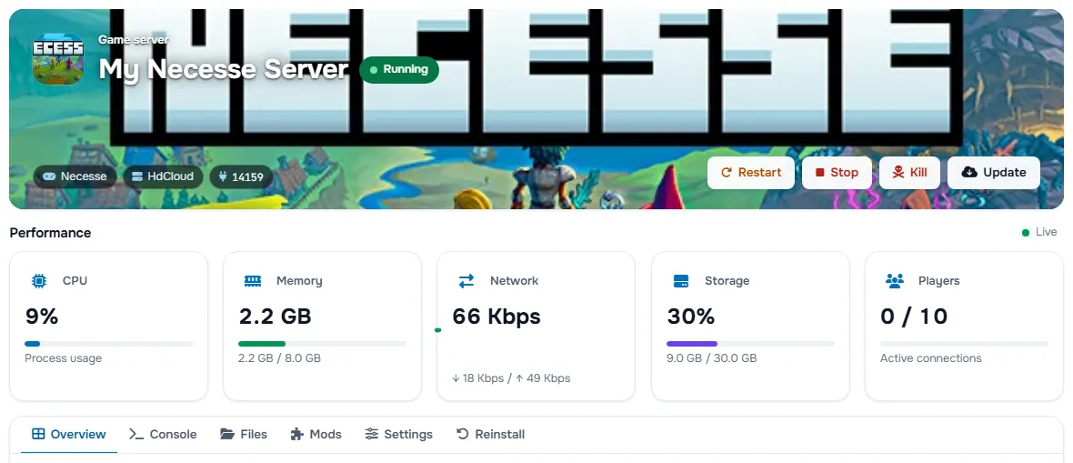Open the Files tab
The image size is (1073, 463).
click(244, 434)
